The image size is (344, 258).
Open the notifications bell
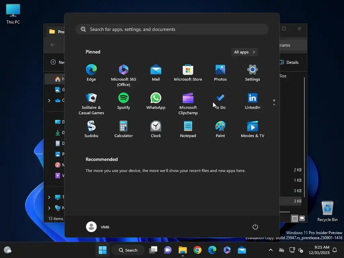point(335,250)
